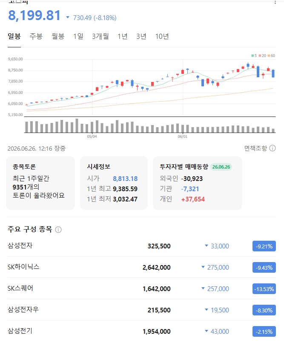Click the 삼성전자우 change amount 19,500

(x=220, y=310)
